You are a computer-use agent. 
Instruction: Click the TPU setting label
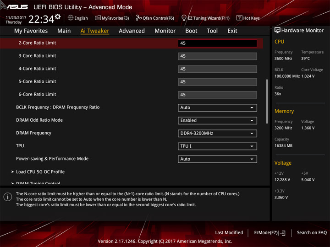[20, 146]
